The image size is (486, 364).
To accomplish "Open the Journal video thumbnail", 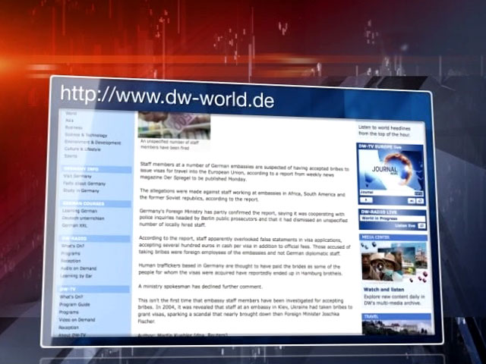I will (x=390, y=170).
